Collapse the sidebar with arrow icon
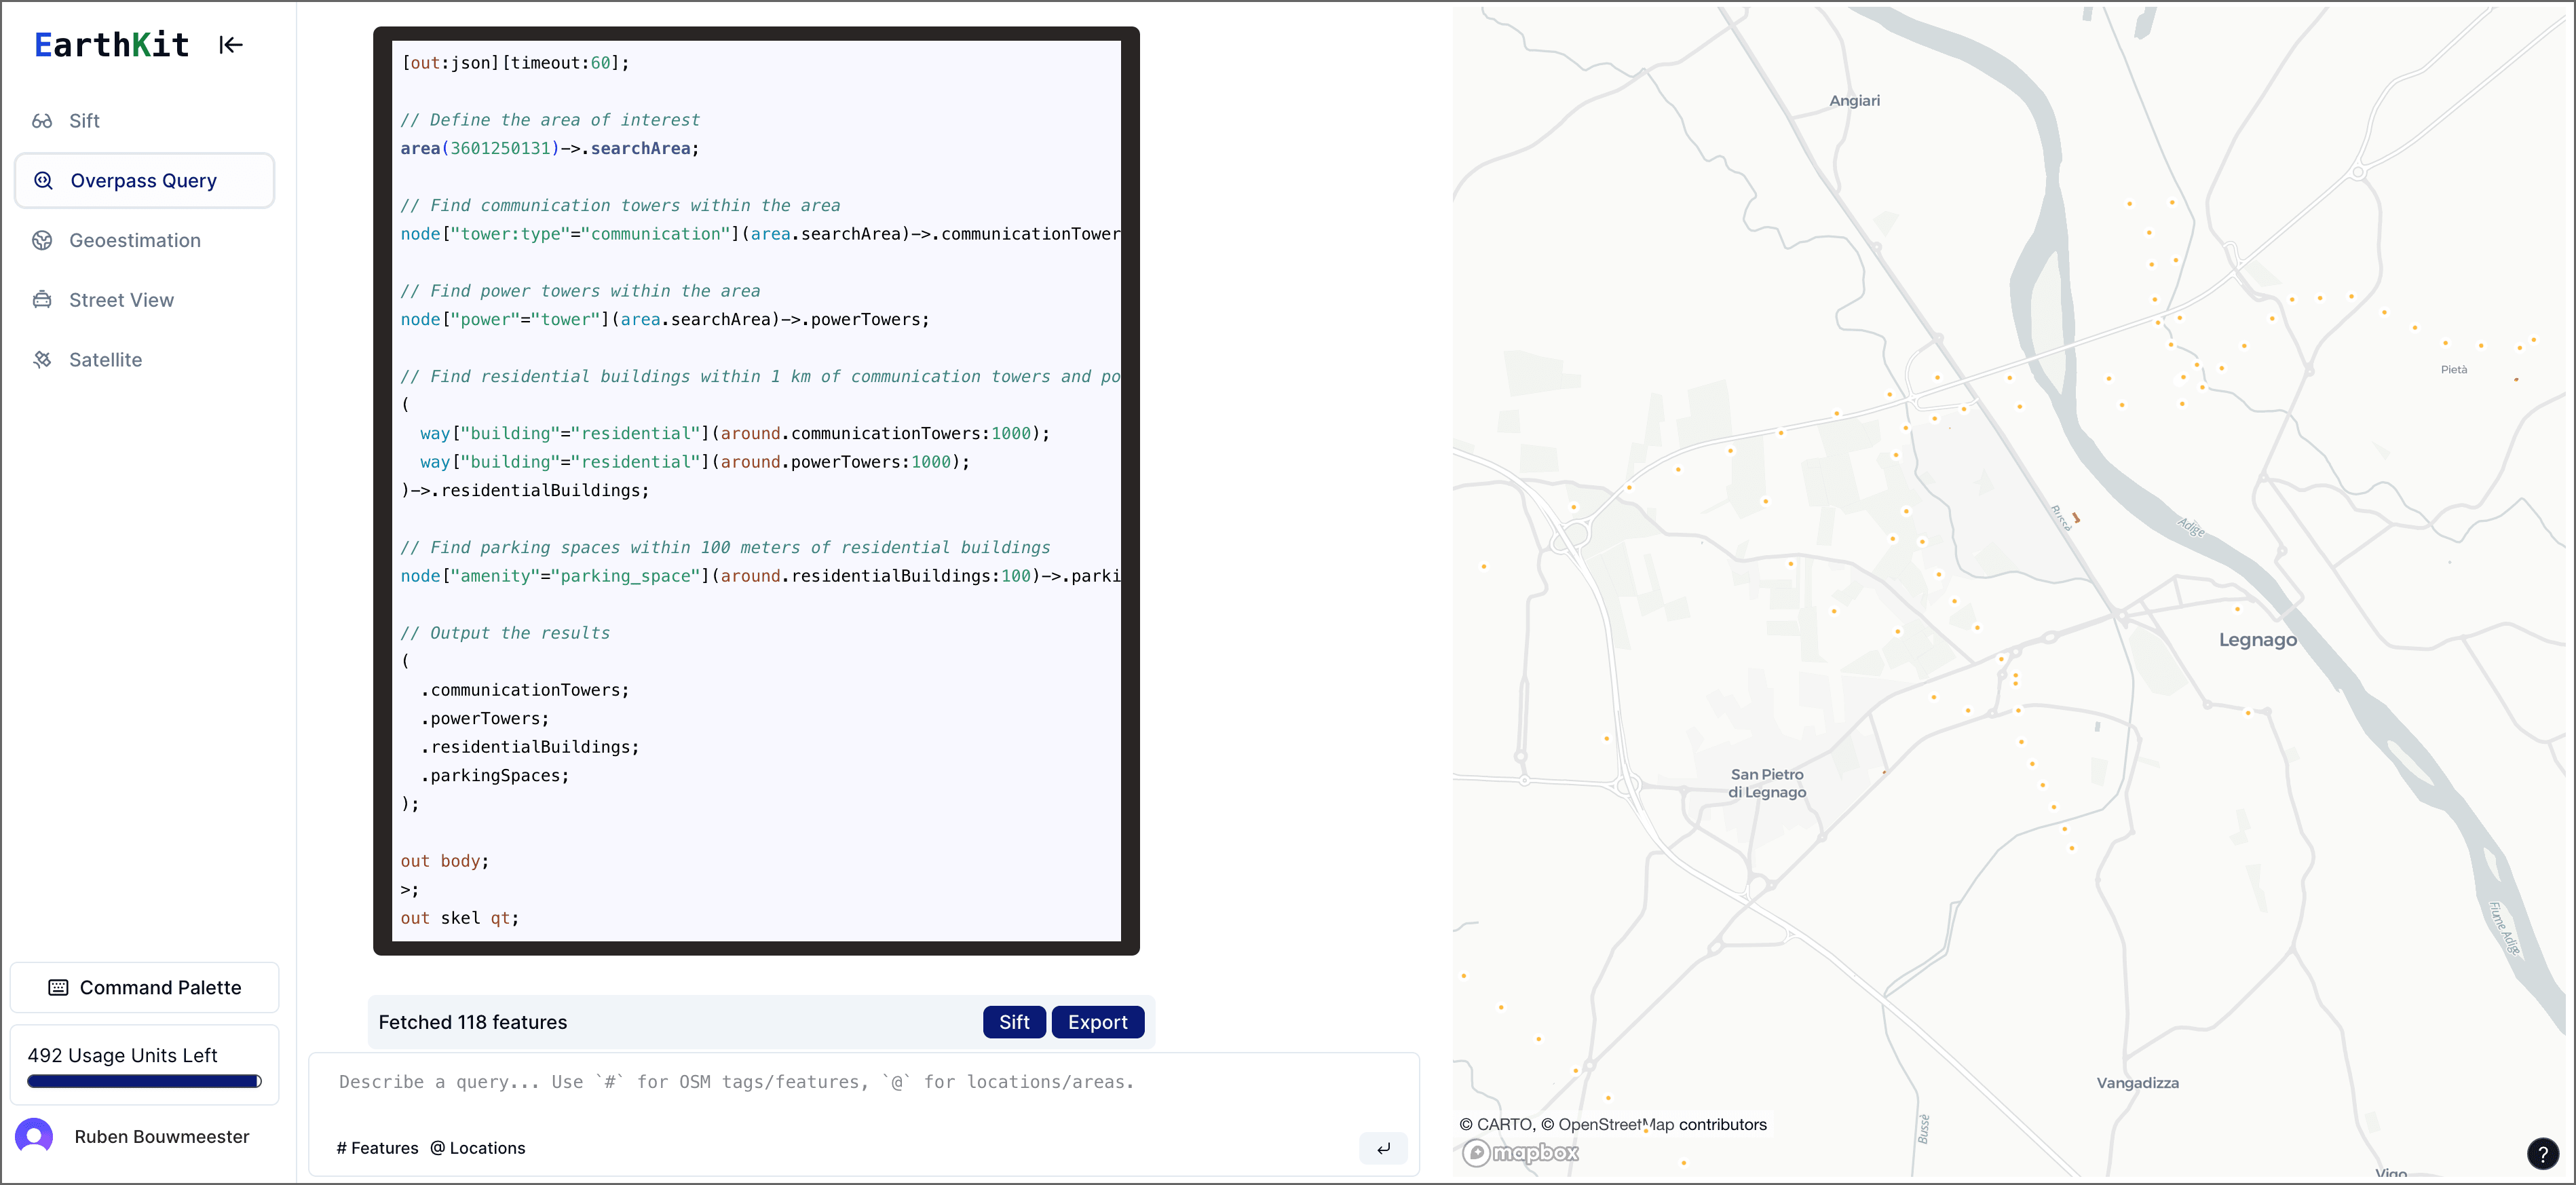2576x1185 pixels. [231, 45]
